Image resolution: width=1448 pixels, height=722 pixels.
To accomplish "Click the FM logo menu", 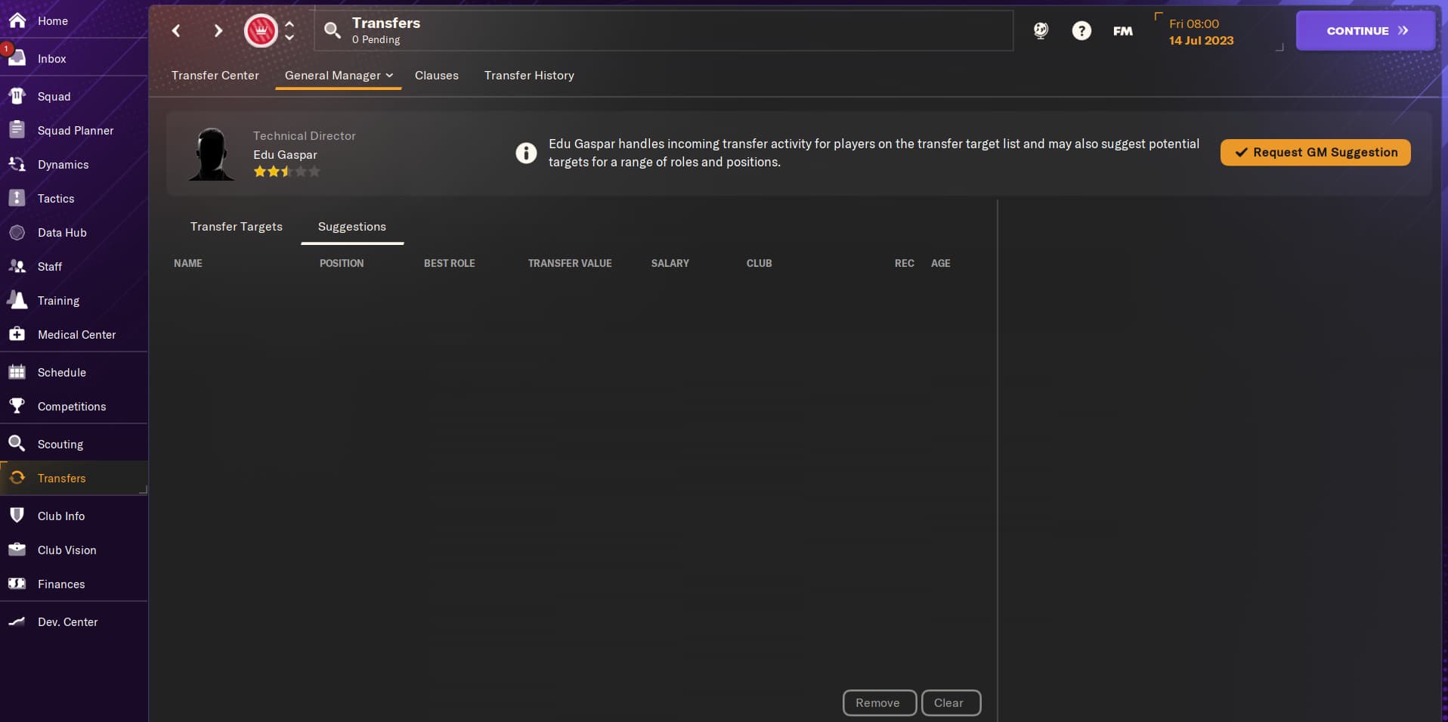I will [x=1123, y=31].
